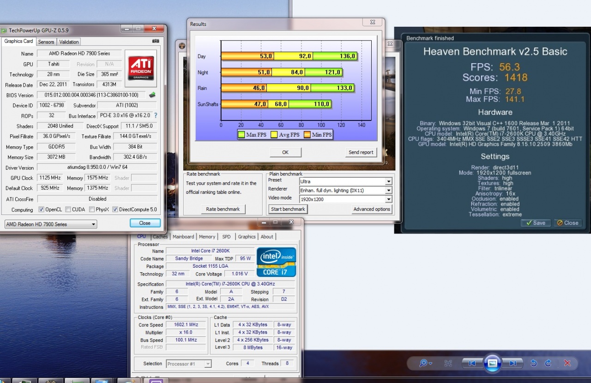Viewport: 591px width, 383px height.
Task: Go to next picture in photo viewer
Action: click(513, 363)
